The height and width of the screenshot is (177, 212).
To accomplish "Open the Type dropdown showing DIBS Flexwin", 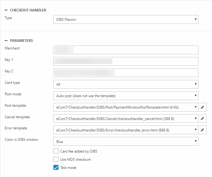I will tap(125, 20).
